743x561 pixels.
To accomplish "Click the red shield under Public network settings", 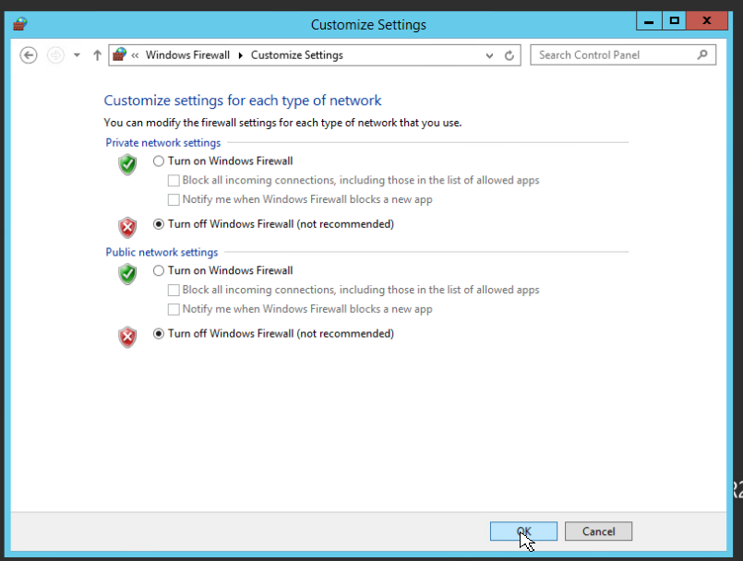I will tap(127, 338).
